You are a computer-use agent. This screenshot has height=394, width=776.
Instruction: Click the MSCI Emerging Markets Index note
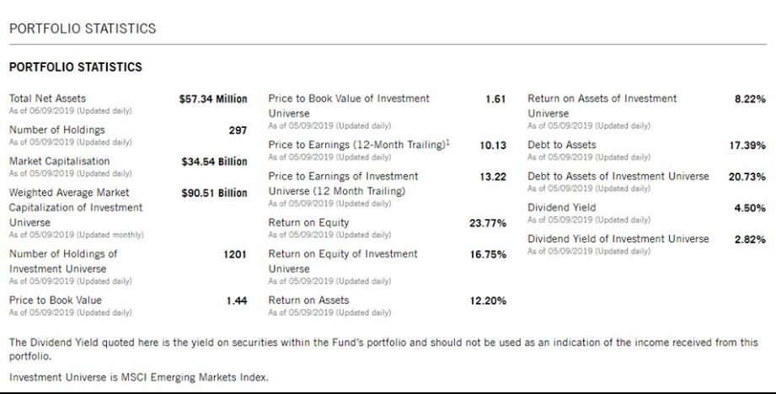point(139,377)
